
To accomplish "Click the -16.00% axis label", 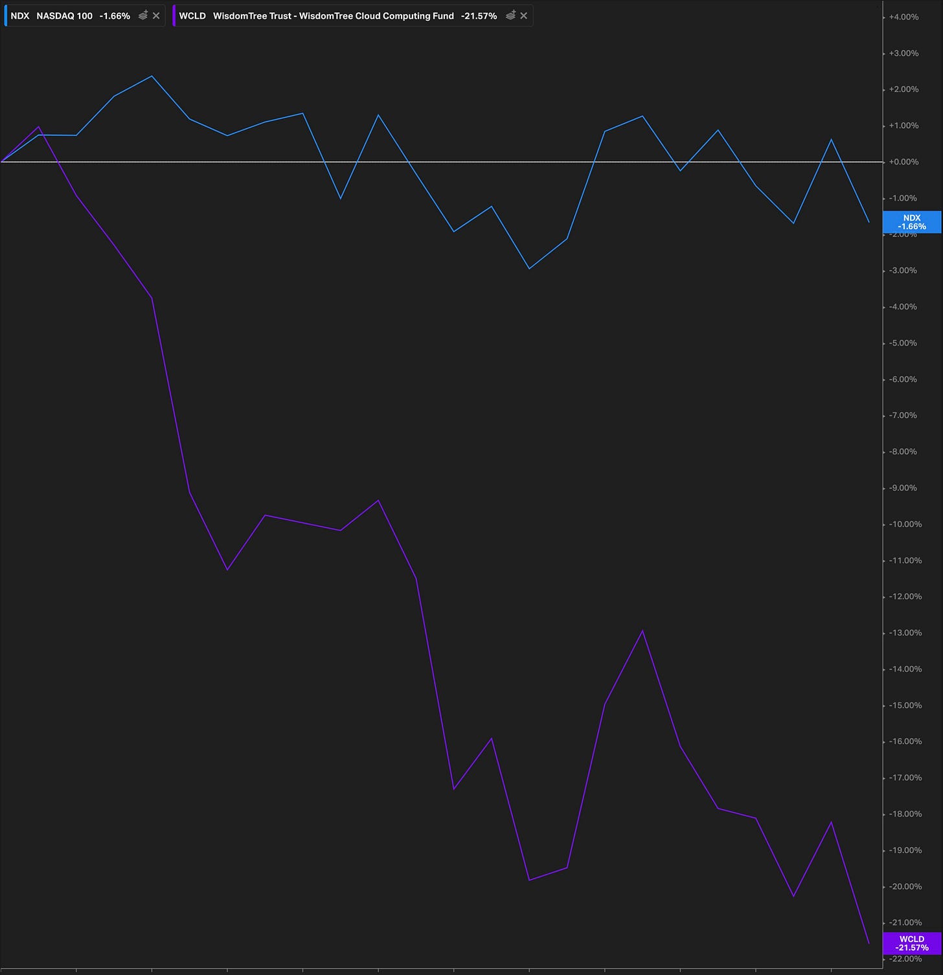I will 904,741.
